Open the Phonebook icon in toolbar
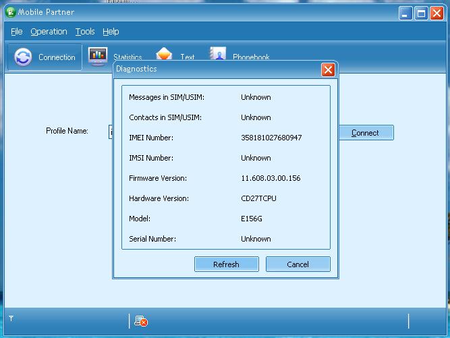This screenshot has width=450, height=338. [x=218, y=54]
